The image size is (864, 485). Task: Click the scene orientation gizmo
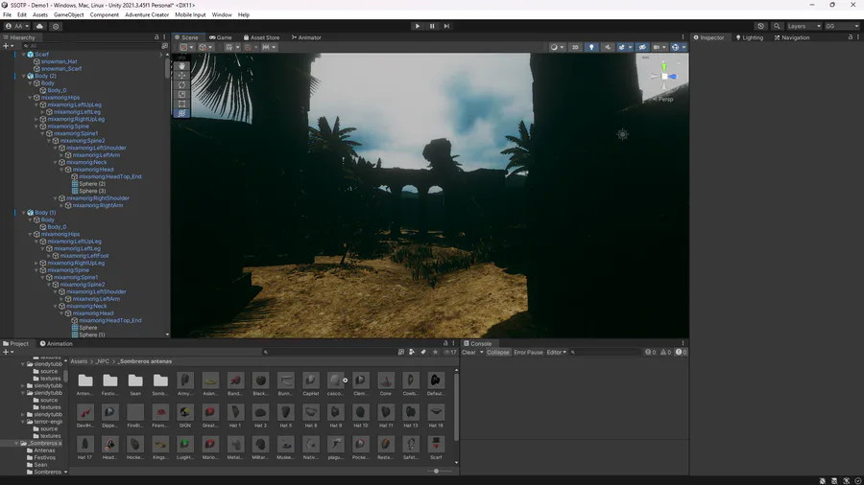pos(663,76)
